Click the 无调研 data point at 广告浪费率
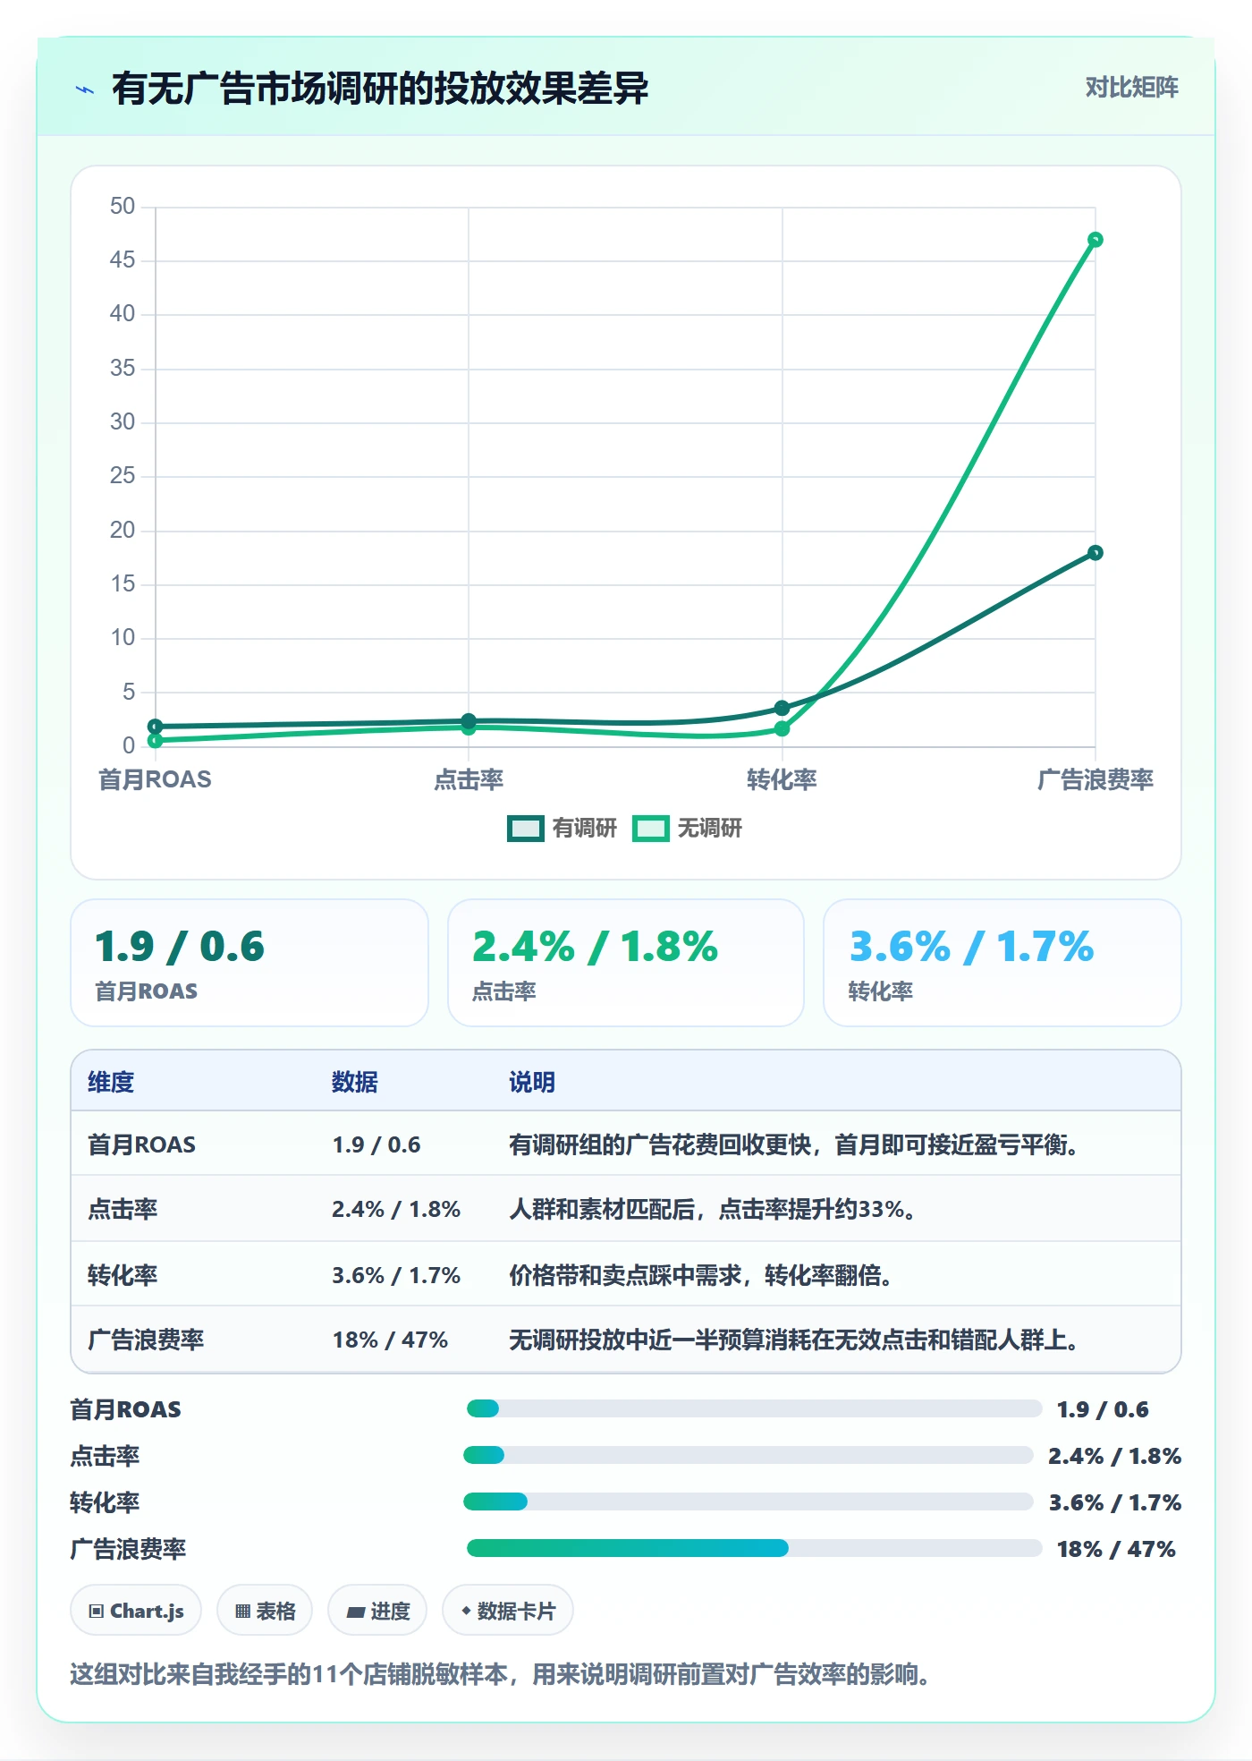The image size is (1252, 1761). [1095, 240]
